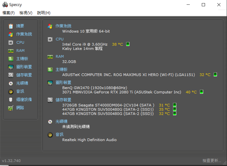Open the 說明(H) menu
The width and height of the screenshot is (227, 166).
tap(44, 13)
